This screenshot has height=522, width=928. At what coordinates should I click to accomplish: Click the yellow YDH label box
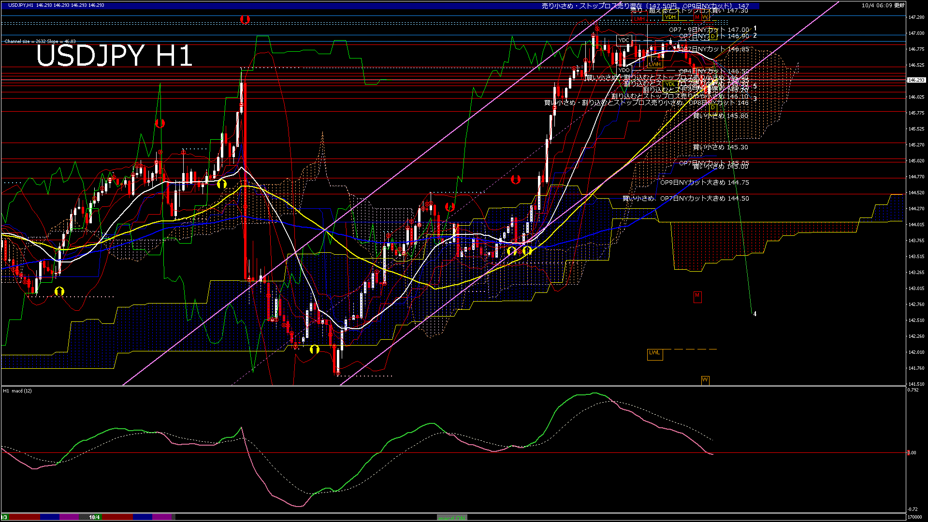point(670,17)
